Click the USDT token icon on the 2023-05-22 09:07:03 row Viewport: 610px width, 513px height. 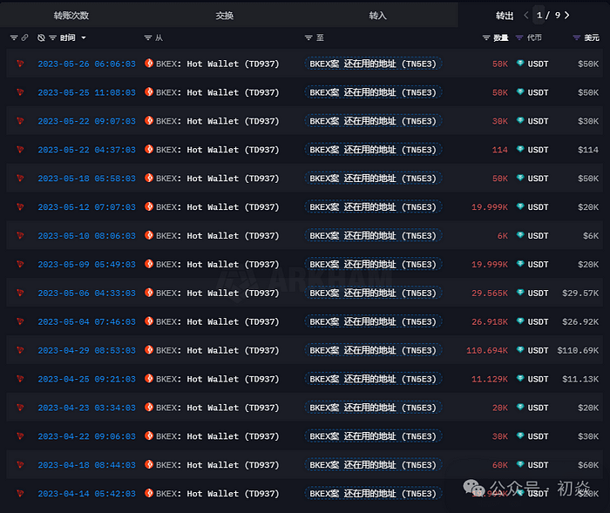point(521,121)
